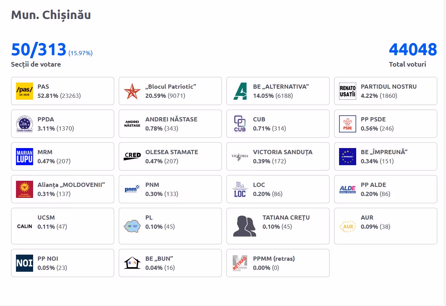Click the AUR golden logo
The width and height of the screenshot is (446, 306).
(347, 226)
